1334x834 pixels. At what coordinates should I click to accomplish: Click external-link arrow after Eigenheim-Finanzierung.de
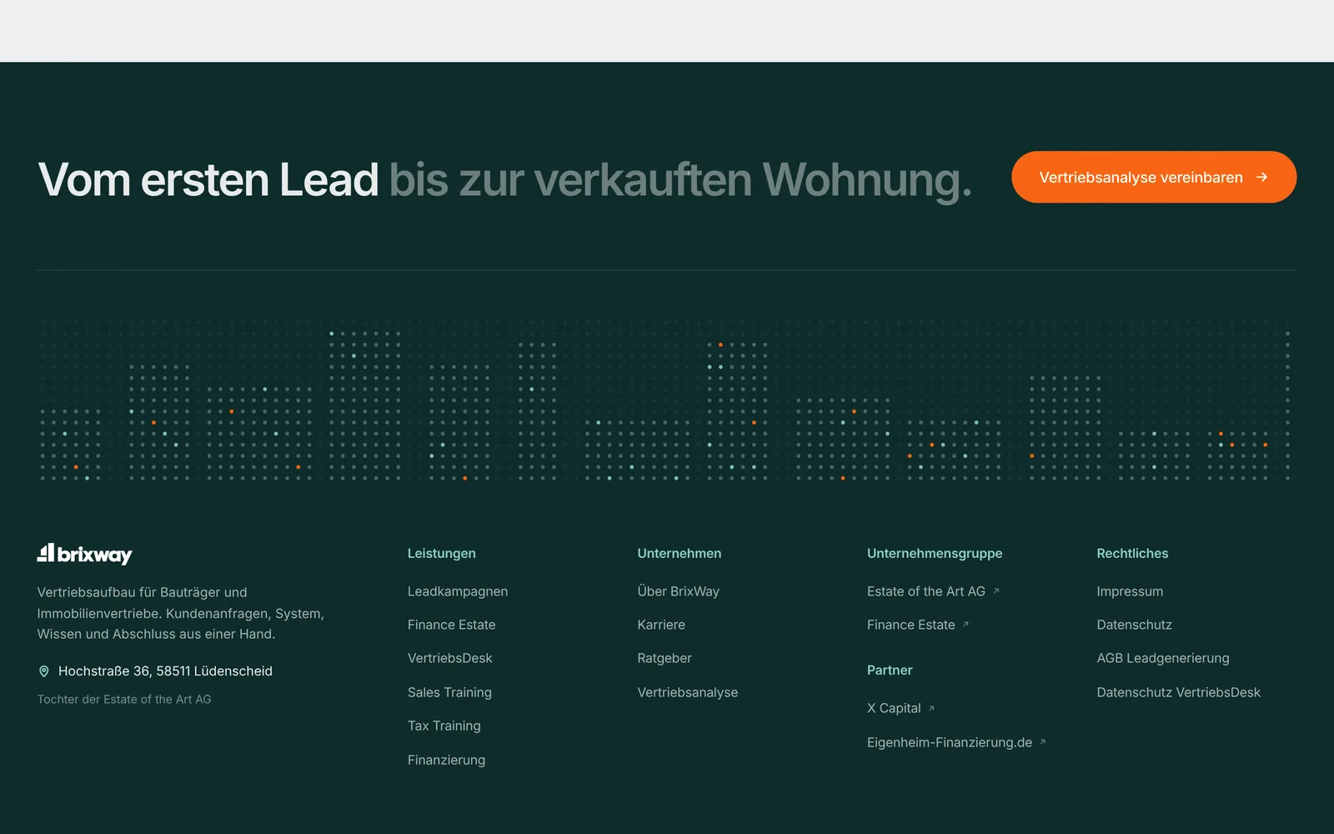click(1042, 741)
